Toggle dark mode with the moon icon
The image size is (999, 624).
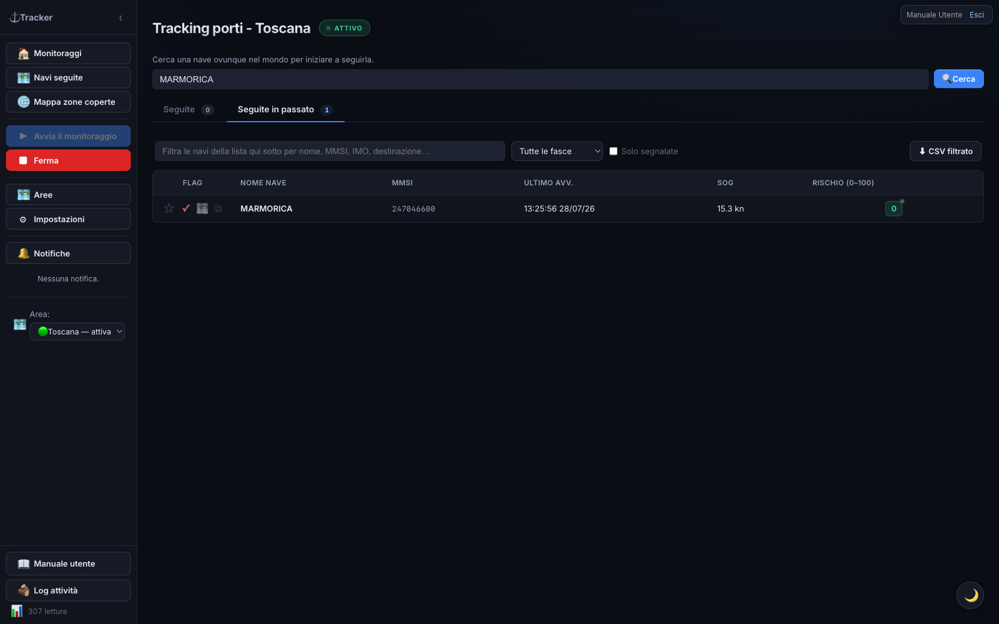(x=970, y=595)
